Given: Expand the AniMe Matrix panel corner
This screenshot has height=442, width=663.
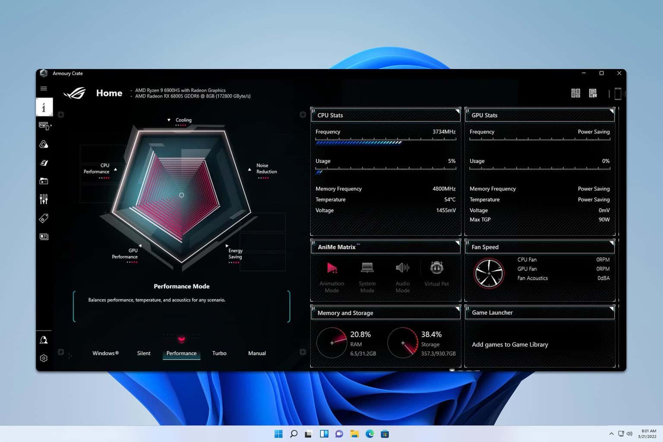Looking at the screenshot, I should pos(458,243).
